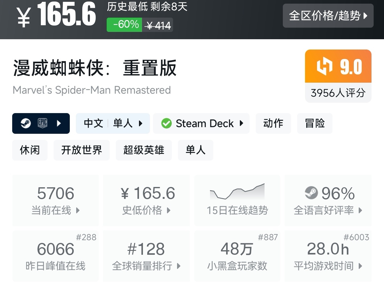Click the #6003 rank label
The width and height of the screenshot is (384, 287).
pos(356,237)
